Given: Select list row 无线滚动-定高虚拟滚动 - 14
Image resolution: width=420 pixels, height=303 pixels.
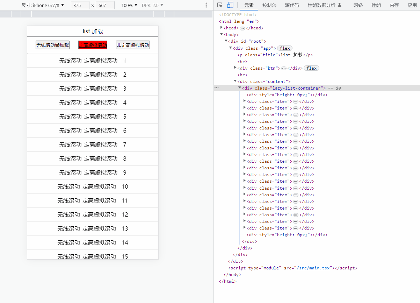Looking at the screenshot, I should (93, 242).
